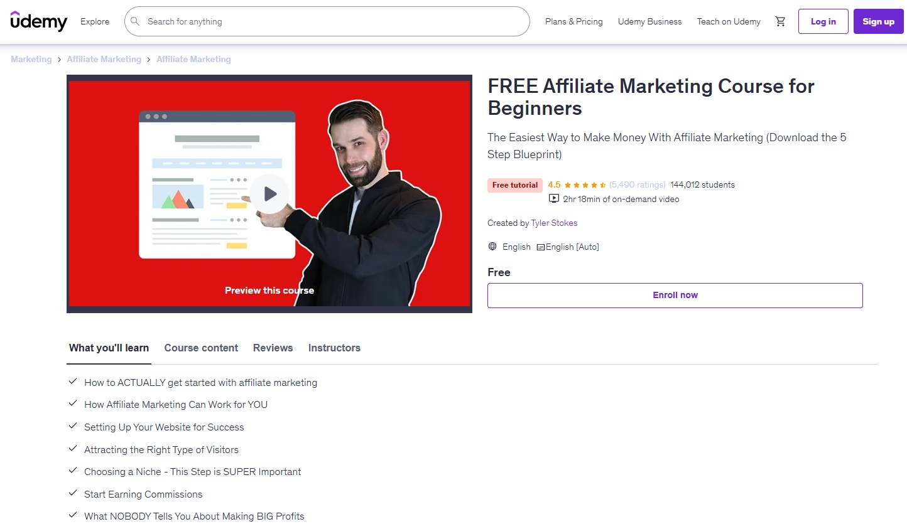Click the Sign up button
Screen dimensions: 907x529
878,21
